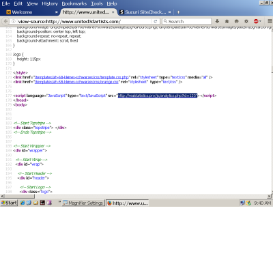
Task: Click the horizontal scrollbar right arrow
Action: tap(269, 196)
